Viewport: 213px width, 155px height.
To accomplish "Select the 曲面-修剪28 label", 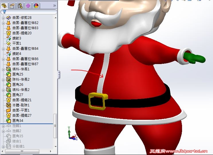I will click(x=22, y=18).
